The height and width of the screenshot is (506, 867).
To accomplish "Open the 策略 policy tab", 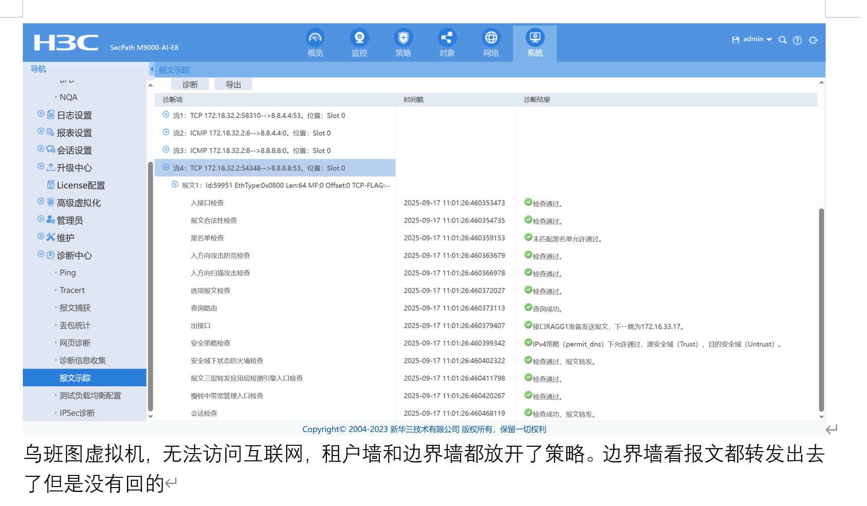I will [x=403, y=43].
